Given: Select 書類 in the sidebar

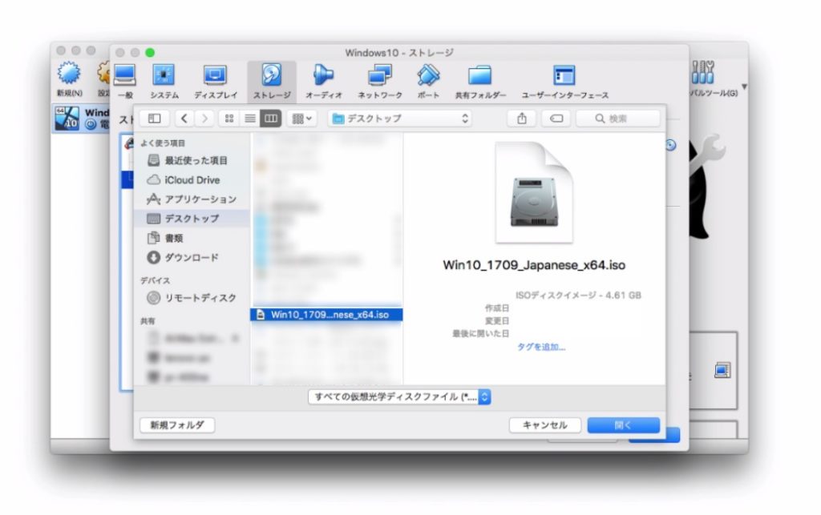Looking at the screenshot, I should click(192, 238).
